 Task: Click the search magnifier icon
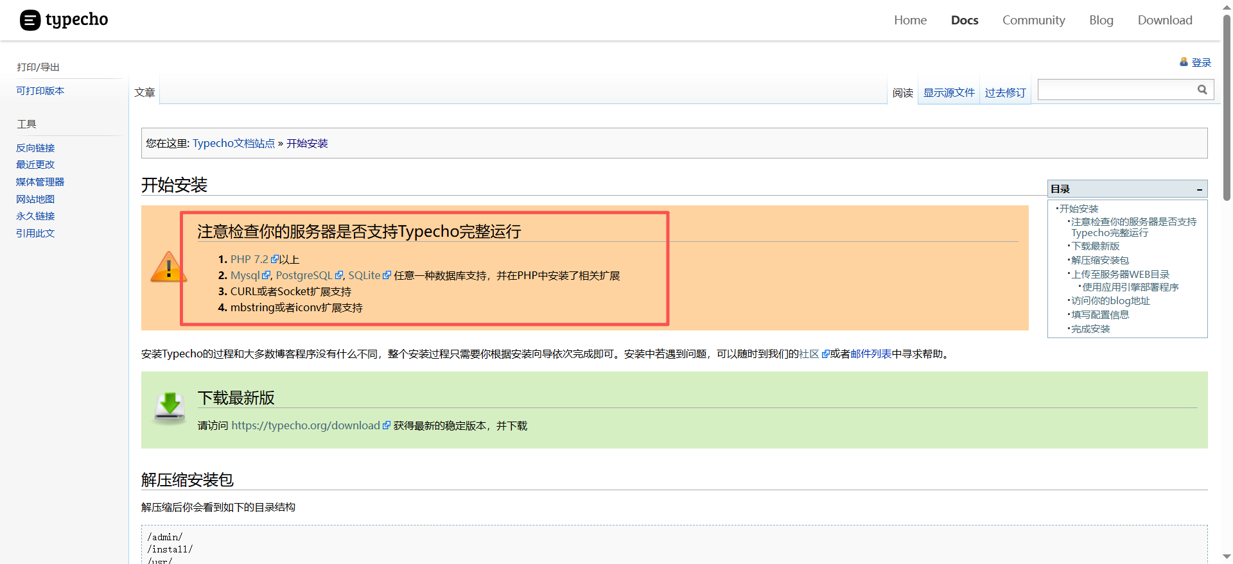pyautogui.click(x=1202, y=90)
